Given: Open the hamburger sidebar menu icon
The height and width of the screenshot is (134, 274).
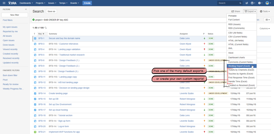Looking at the screenshot, I should click(4, 3).
